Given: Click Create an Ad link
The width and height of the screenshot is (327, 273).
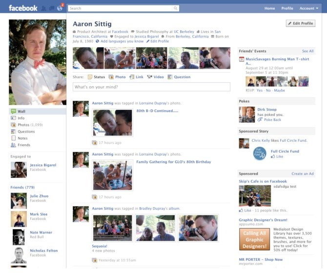Looking at the screenshot, I should (x=303, y=174).
